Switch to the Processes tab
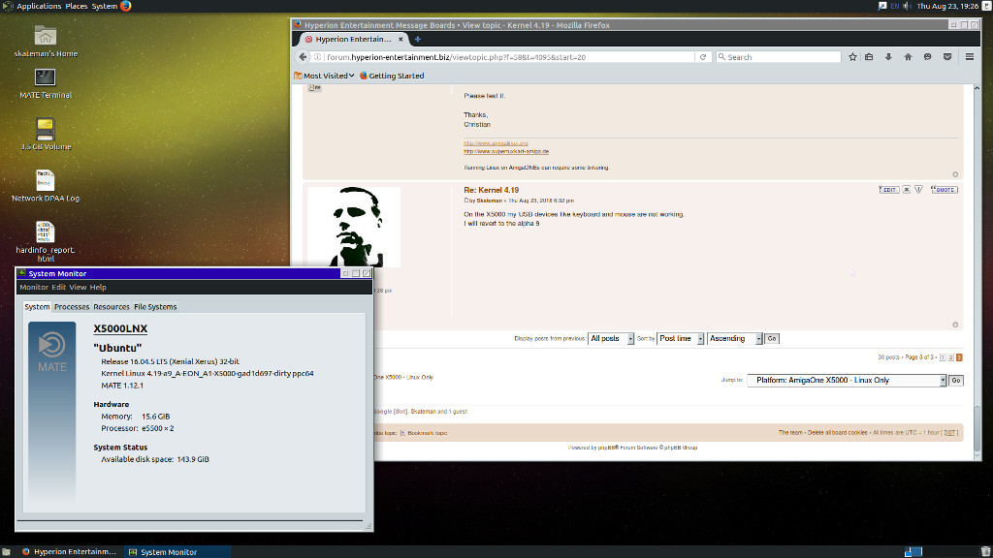Image resolution: width=993 pixels, height=558 pixels. (72, 307)
